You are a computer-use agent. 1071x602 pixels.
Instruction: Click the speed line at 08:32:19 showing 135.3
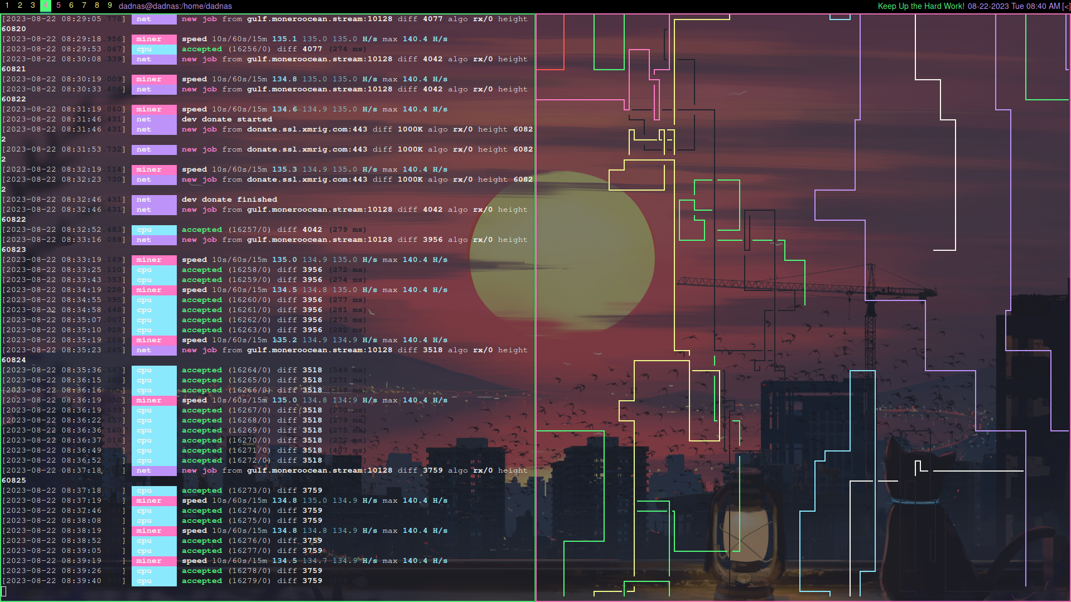pos(315,169)
